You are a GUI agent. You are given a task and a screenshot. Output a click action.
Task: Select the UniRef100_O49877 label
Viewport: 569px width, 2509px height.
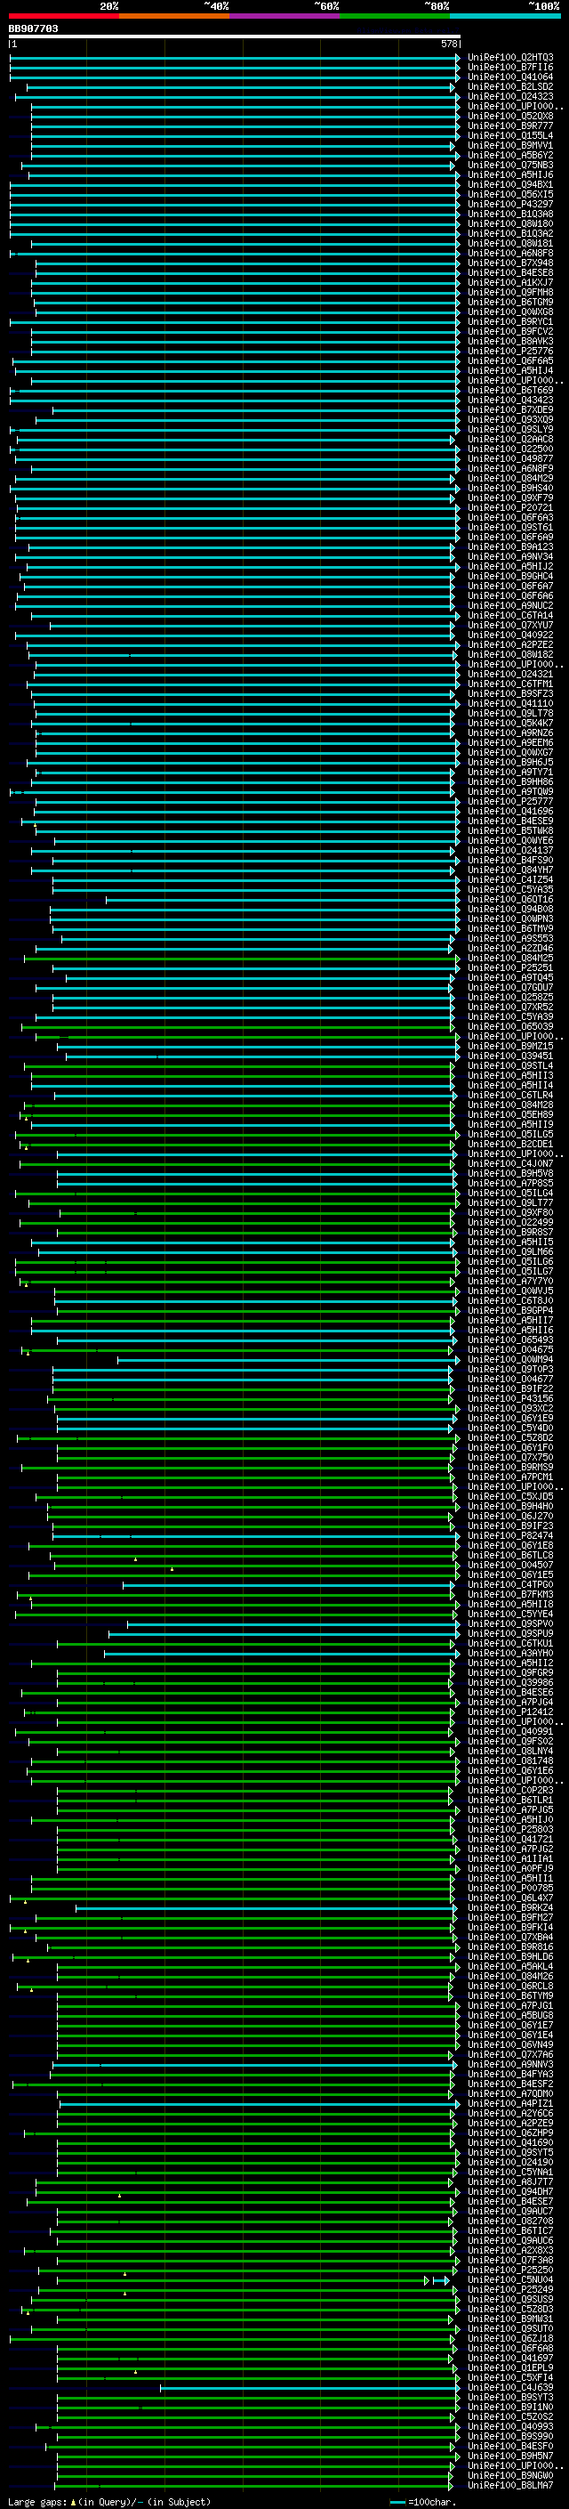(510, 458)
